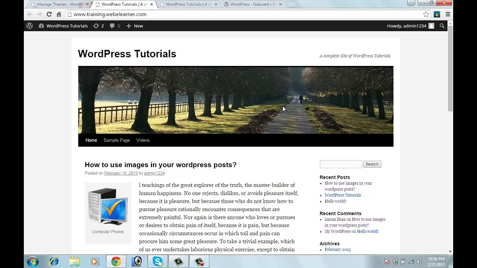Open Sample Page in navigation menu
The width and height of the screenshot is (477, 268).
coord(117,140)
